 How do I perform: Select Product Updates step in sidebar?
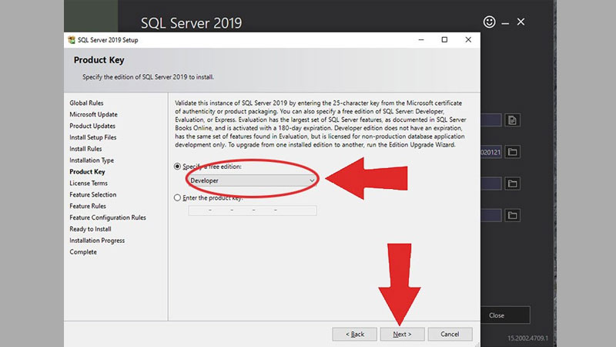pyautogui.click(x=92, y=126)
